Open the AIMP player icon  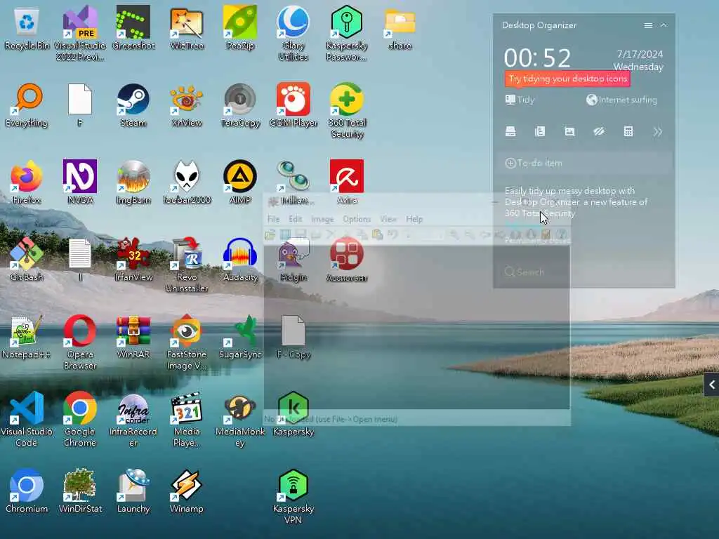240,182
